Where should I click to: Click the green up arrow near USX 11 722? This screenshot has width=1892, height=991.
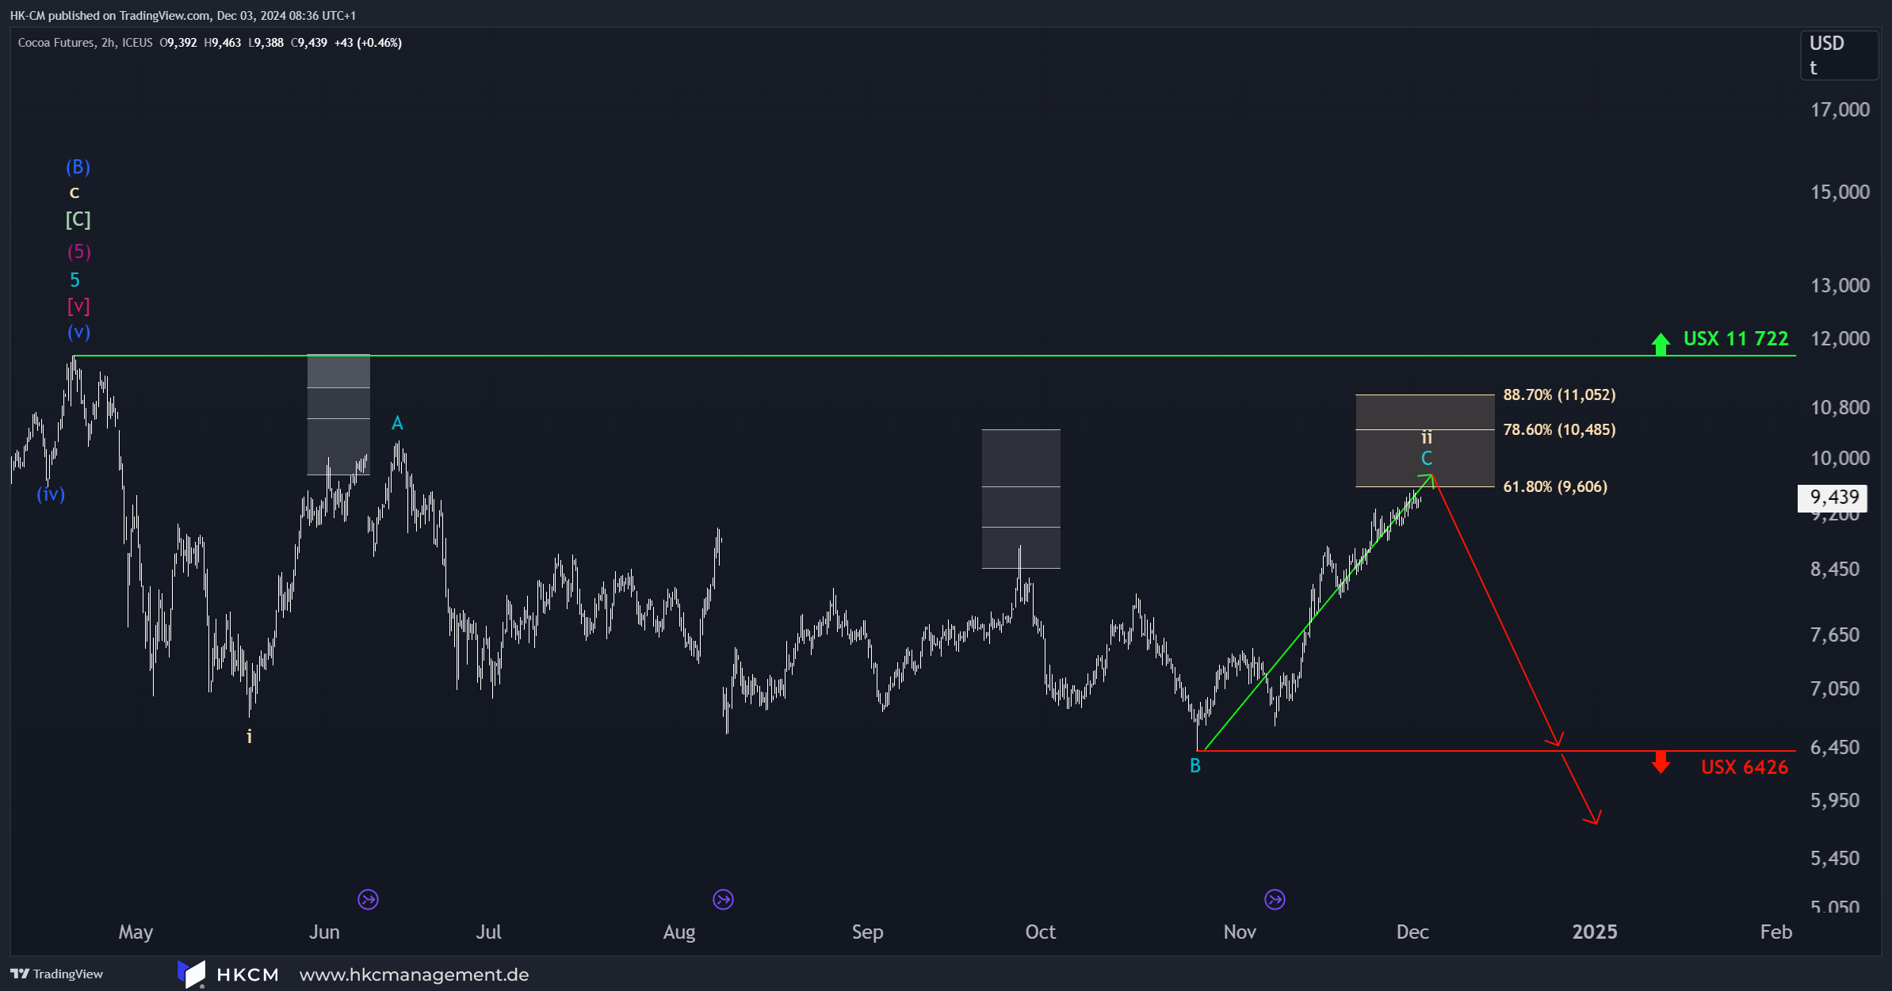coord(1660,343)
